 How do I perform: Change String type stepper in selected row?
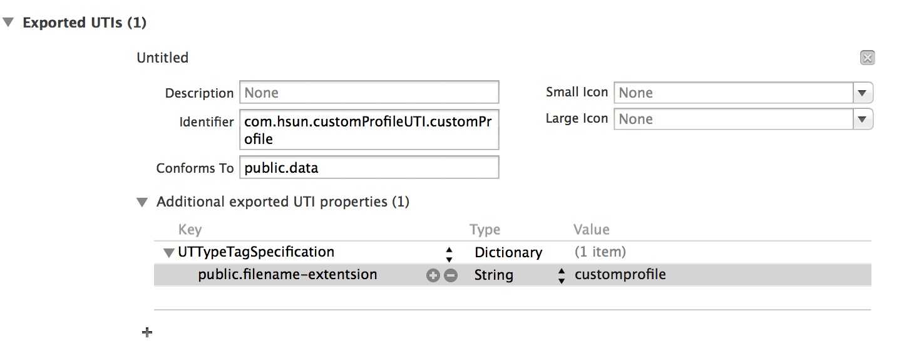562,275
